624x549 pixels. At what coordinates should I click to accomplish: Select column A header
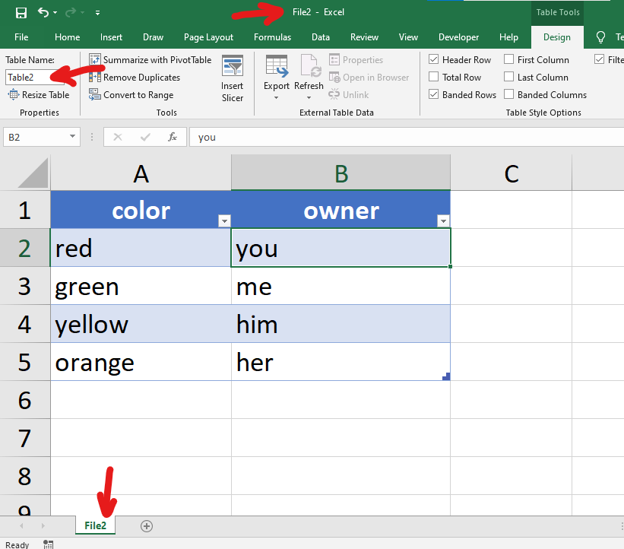[x=141, y=173]
